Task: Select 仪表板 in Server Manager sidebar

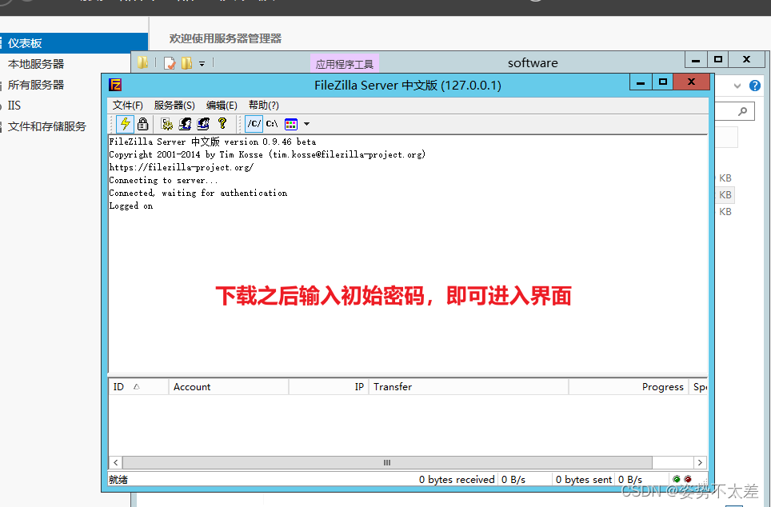Action: pos(74,43)
